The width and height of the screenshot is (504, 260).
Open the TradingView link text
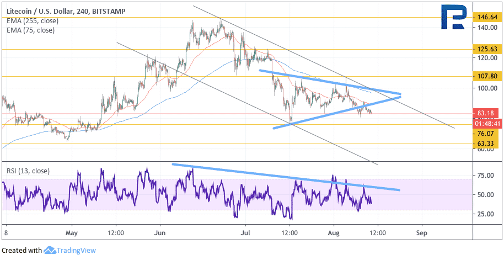[x=76, y=250]
